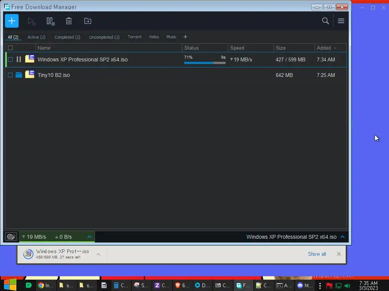Image resolution: width=389 pixels, height=291 pixels.
Task: Toggle snail mode speed limiter icon
Action: tap(11, 237)
